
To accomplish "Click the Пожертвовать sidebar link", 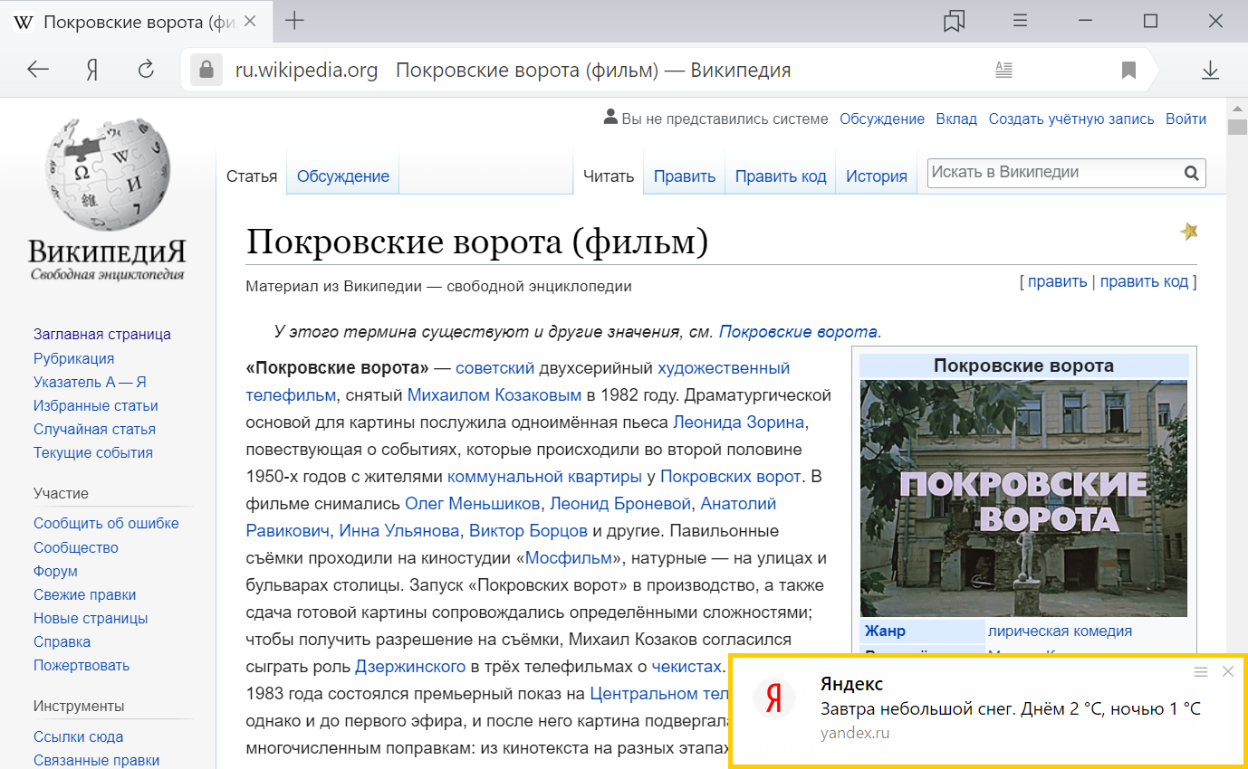I will (82, 665).
